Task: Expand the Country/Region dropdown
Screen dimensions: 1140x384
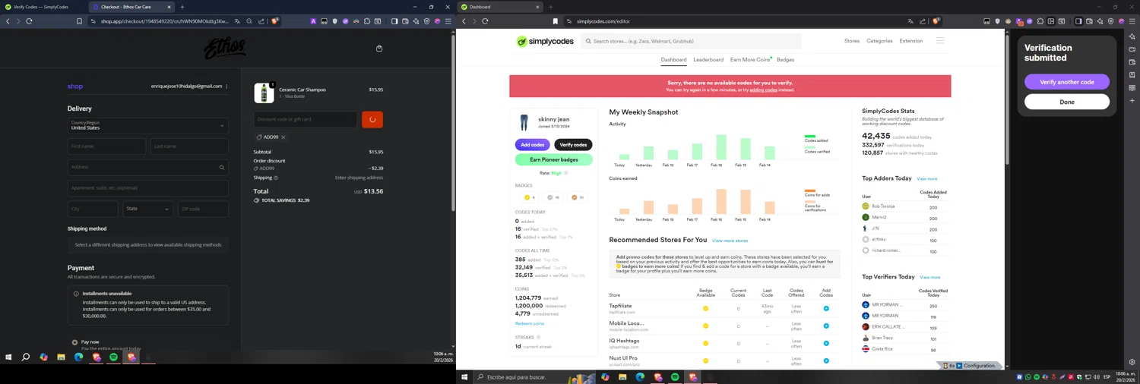Action: (x=147, y=125)
